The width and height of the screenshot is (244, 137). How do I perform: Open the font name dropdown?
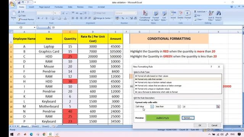52,13
